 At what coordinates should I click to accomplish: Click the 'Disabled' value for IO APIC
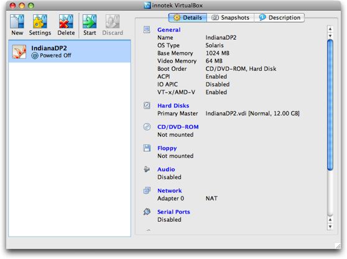tap(217, 84)
